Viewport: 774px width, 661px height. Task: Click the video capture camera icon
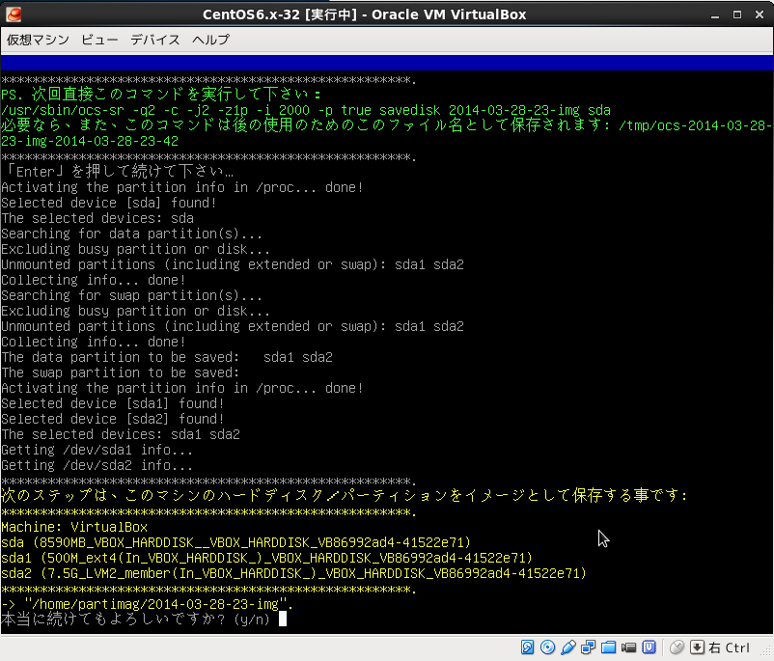629,647
